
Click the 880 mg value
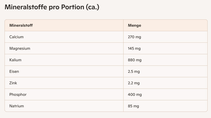[x=135, y=60]
